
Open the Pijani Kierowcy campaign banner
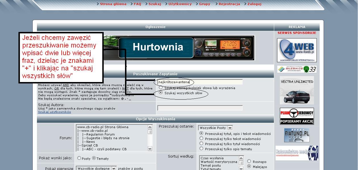[x=297, y=116]
